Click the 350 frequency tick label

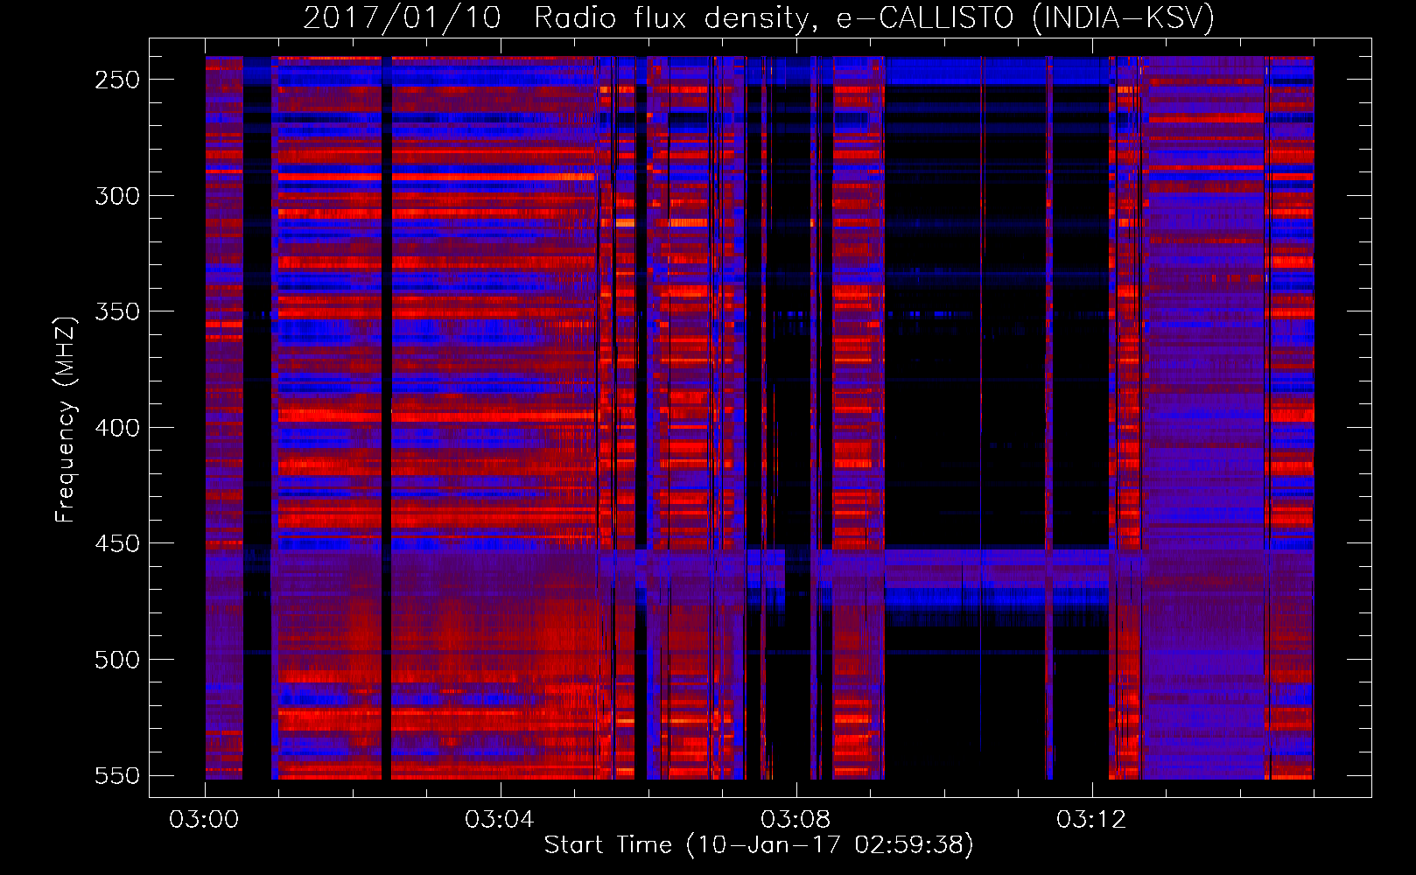point(117,312)
